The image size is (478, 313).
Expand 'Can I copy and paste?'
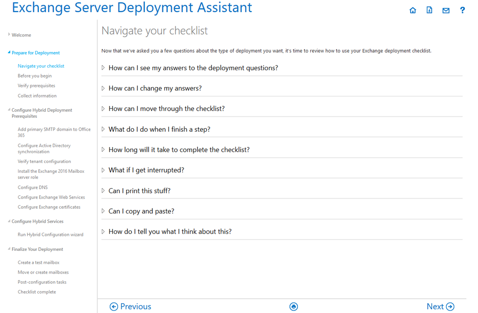pyautogui.click(x=141, y=211)
